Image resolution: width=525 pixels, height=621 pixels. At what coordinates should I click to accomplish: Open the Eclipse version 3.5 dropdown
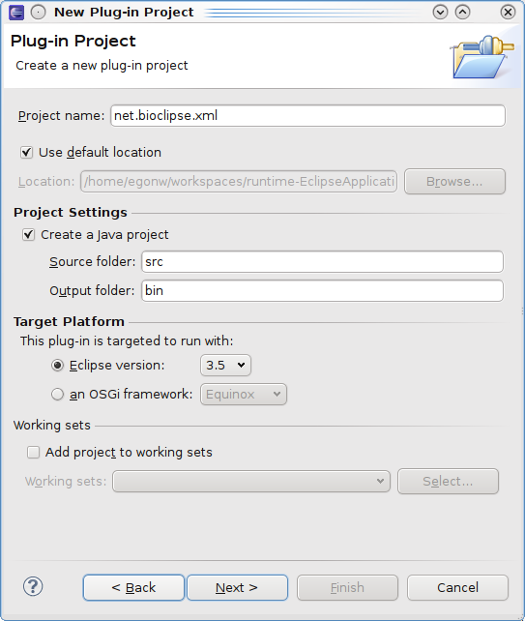pos(225,366)
